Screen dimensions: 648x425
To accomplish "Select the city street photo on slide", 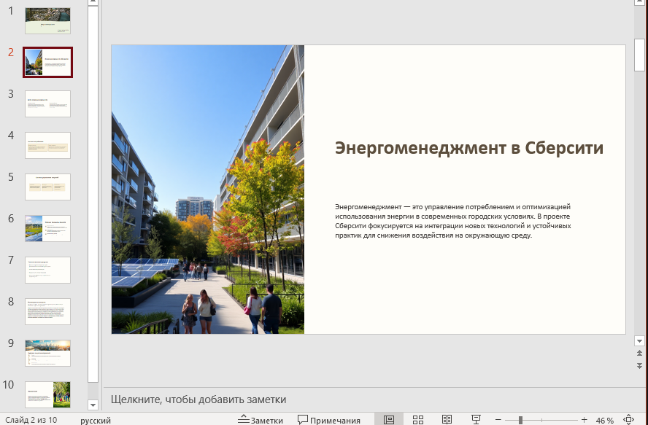I will [208, 189].
